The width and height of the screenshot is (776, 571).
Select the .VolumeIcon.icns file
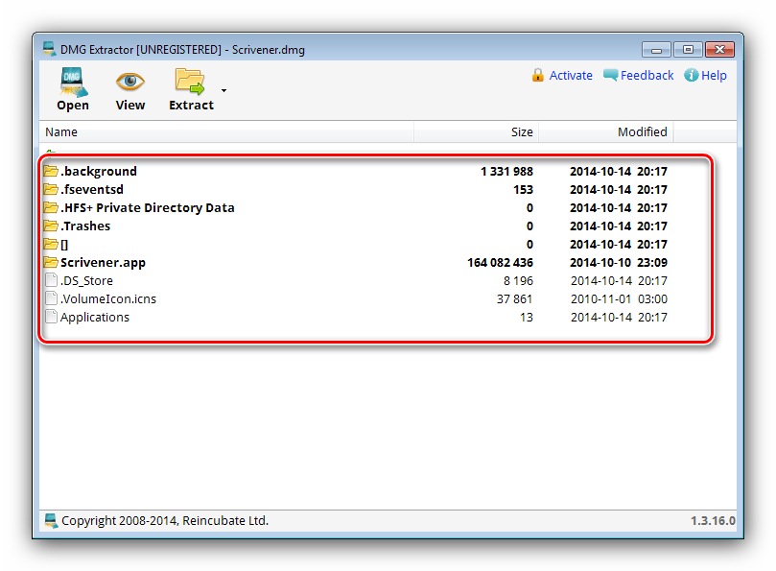coord(107,298)
